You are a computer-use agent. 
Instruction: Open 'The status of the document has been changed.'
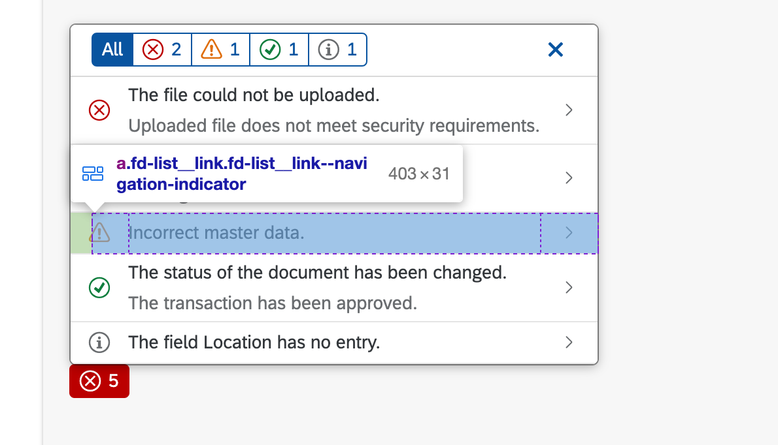(318, 273)
